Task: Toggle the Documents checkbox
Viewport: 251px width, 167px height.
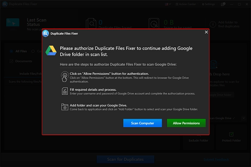Action: click(x=11, y=61)
